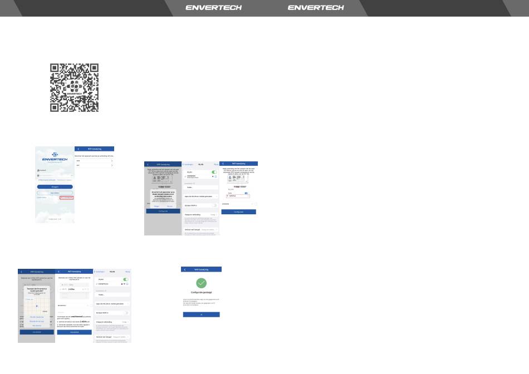The image size is (529, 374).
Task: Click the red-outlined network name field
Action: [x=238, y=196]
